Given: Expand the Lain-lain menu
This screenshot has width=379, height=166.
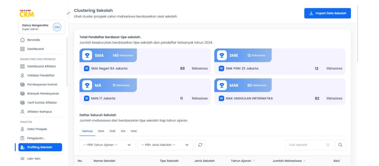Looking at the screenshot, I should click(x=33, y=159).
